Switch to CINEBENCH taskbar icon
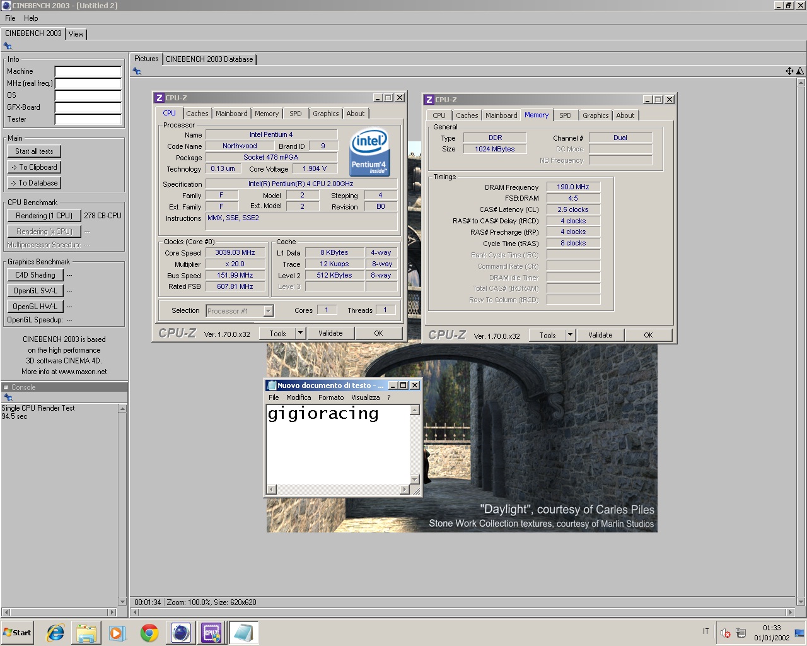The image size is (807, 646). pyautogui.click(x=181, y=633)
